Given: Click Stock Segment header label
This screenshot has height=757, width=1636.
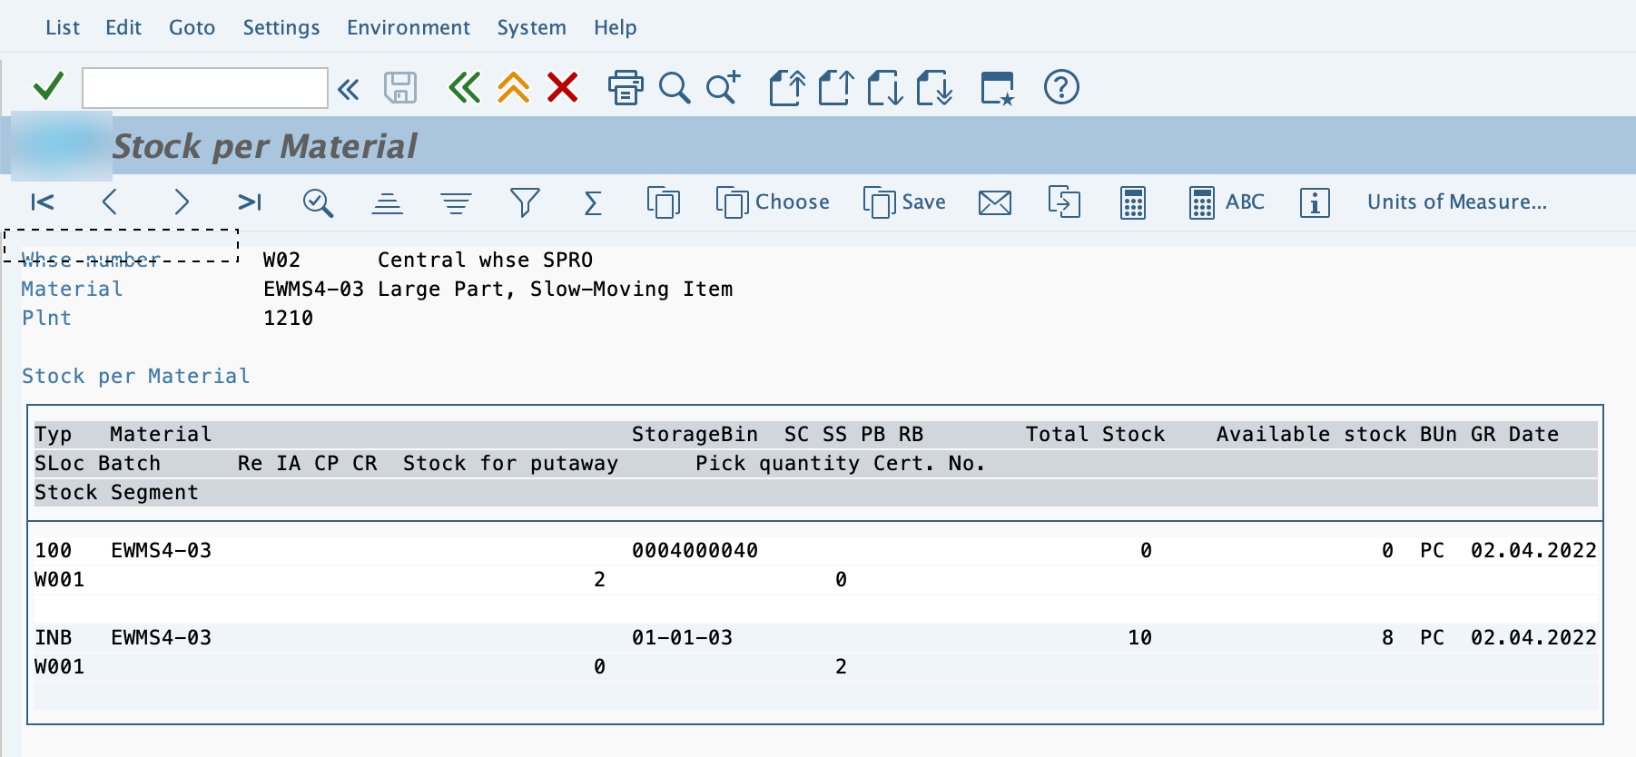Looking at the screenshot, I should (x=116, y=492).
